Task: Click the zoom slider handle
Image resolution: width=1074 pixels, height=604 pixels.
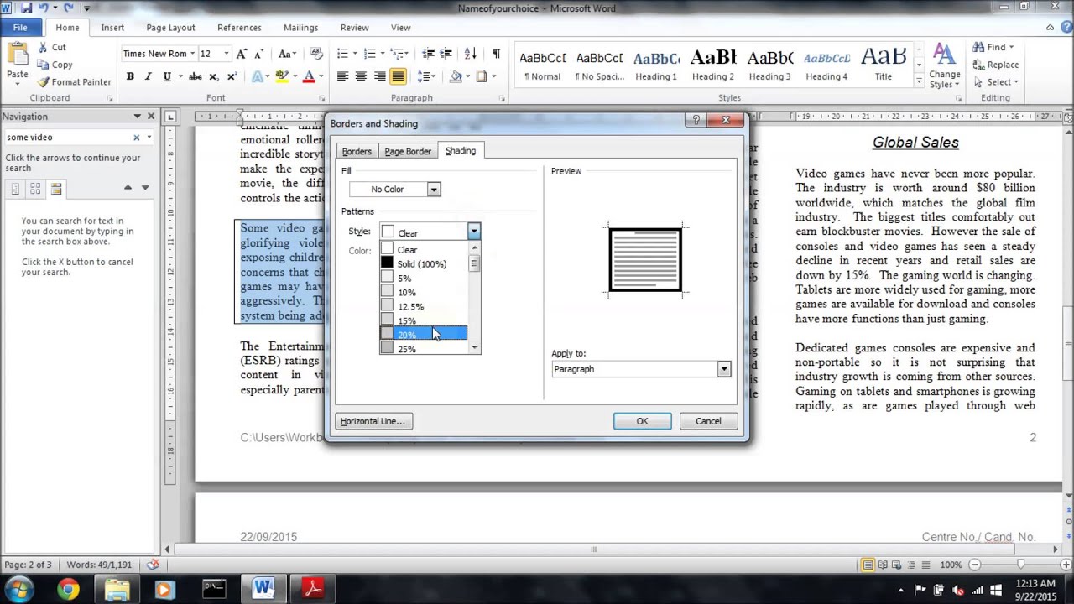Action: point(1021,565)
